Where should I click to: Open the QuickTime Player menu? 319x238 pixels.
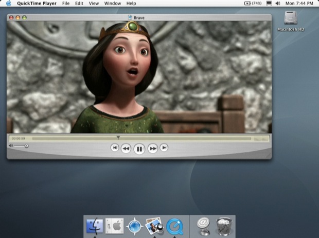coord(37,4)
